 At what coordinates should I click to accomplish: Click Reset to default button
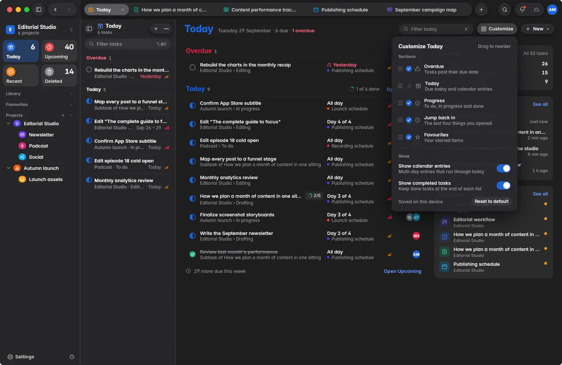point(491,202)
